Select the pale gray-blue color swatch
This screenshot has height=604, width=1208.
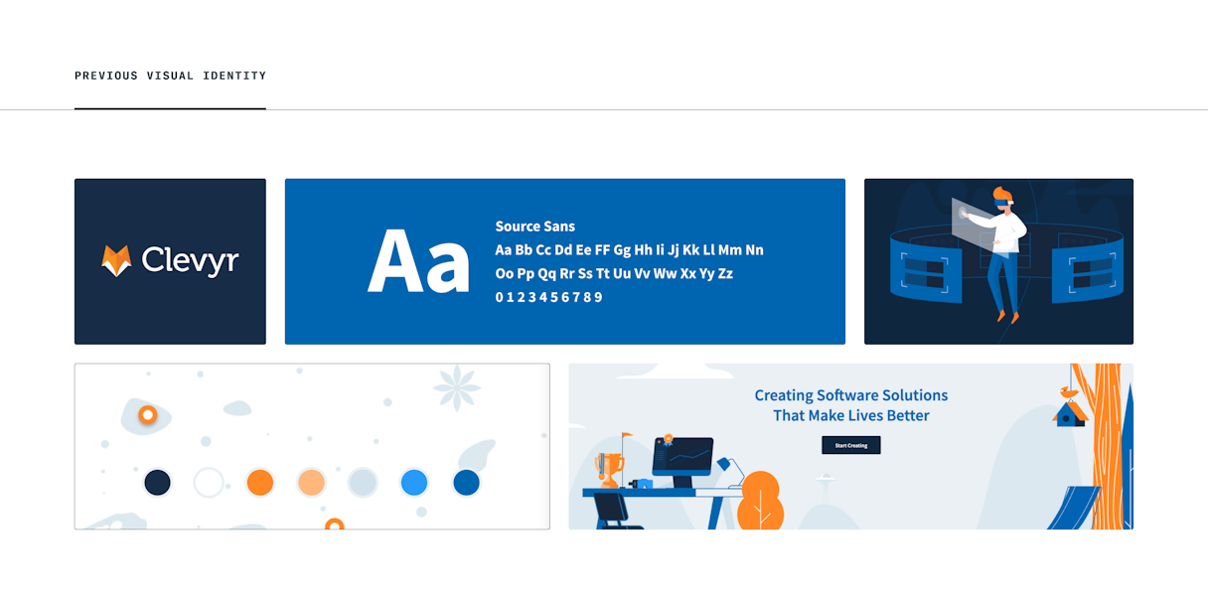click(364, 483)
